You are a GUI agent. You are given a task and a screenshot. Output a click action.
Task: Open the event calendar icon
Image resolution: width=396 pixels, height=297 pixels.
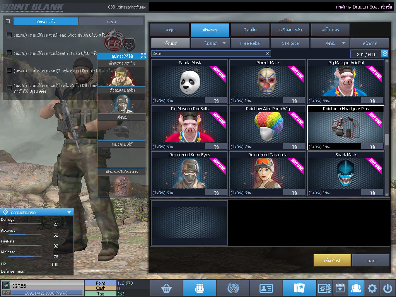pyautogui.click(x=340, y=288)
